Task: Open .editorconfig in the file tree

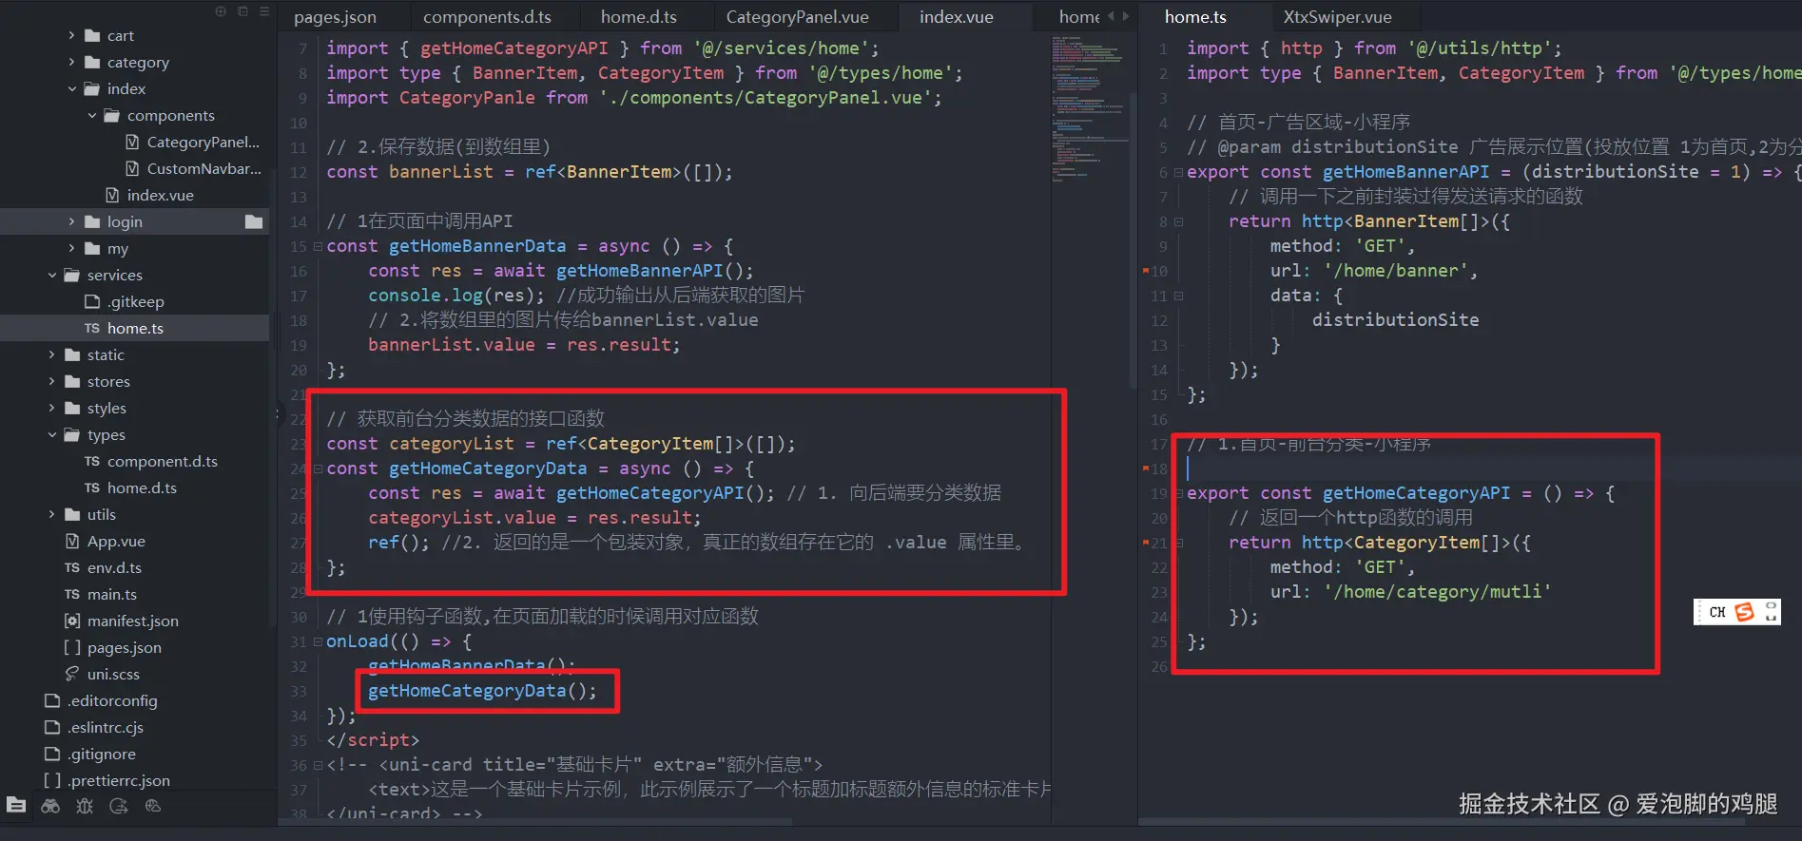Action: pyautogui.click(x=102, y=700)
